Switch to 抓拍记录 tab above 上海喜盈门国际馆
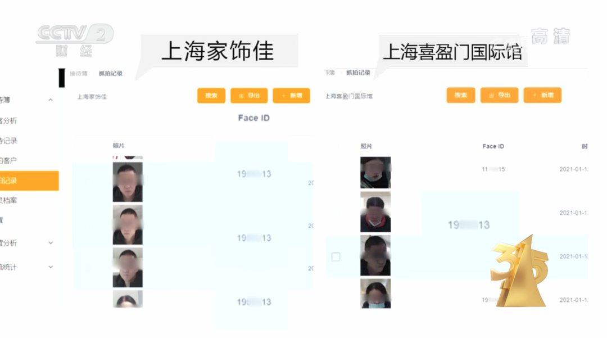 click(x=358, y=73)
